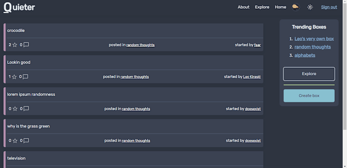Visit Leo Kirasić's profile

pyautogui.click(x=252, y=77)
